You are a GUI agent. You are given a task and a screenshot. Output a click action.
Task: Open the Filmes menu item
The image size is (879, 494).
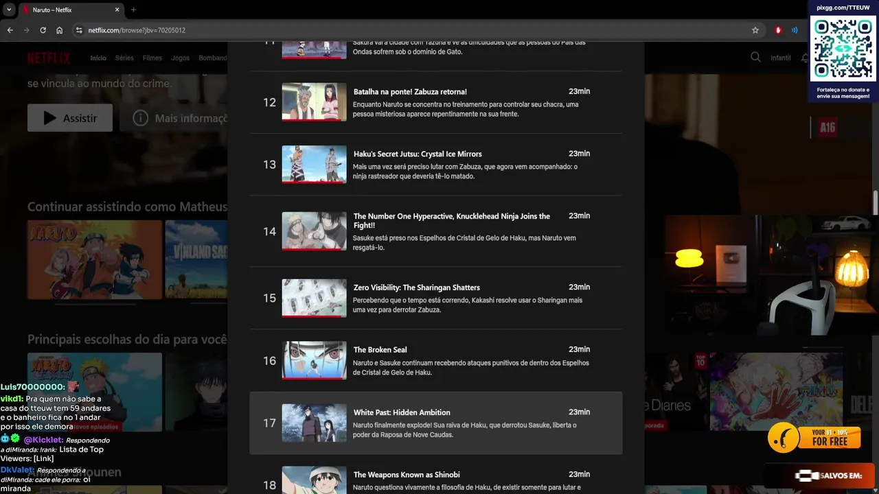click(152, 58)
